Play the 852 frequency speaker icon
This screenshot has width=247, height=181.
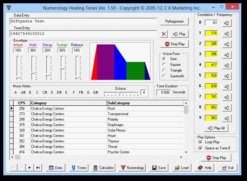click(x=227, y=108)
